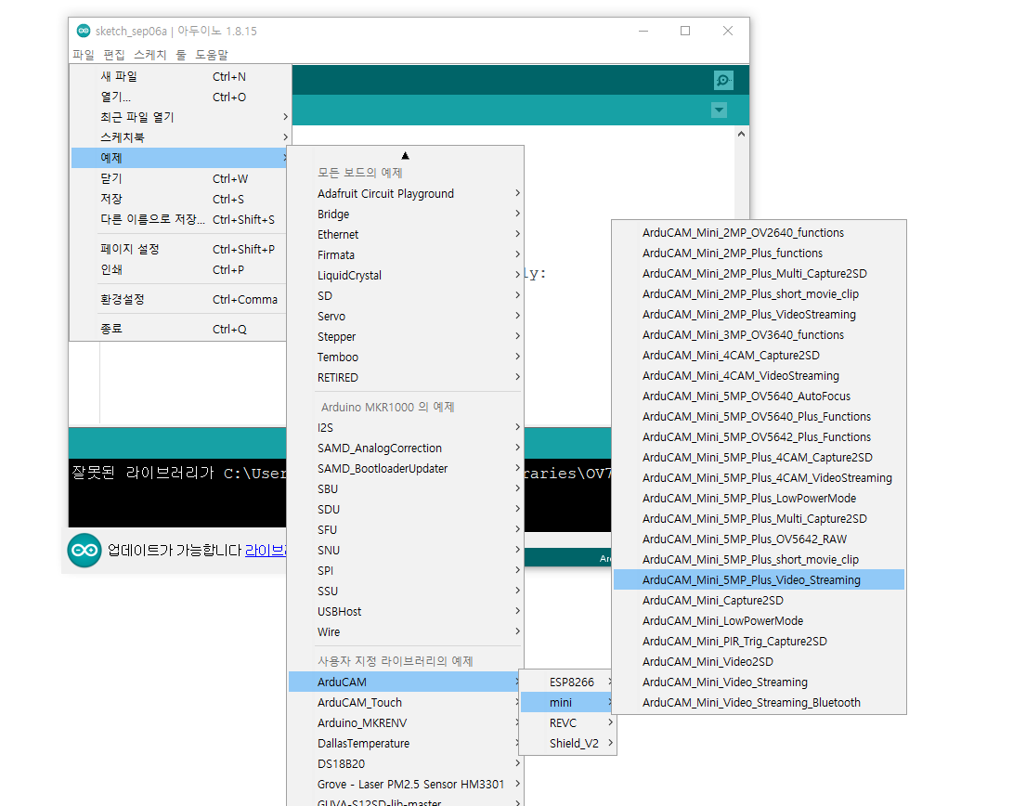Open ESP8266 submenu under ArduCAM
The width and height of the screenshot is (1026, 806).
(568, 682)
